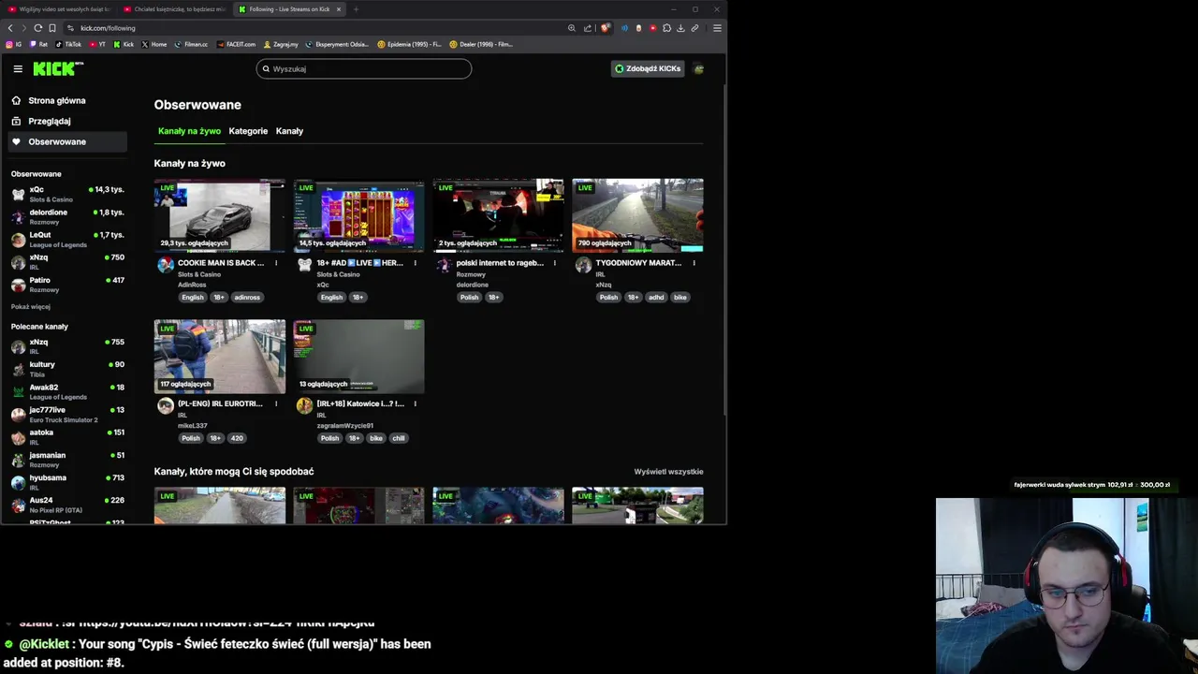Click Slots & Casino category under COOKIE MAN
The width and height of the screenshot is (1198, 674).
click(199, 274)
